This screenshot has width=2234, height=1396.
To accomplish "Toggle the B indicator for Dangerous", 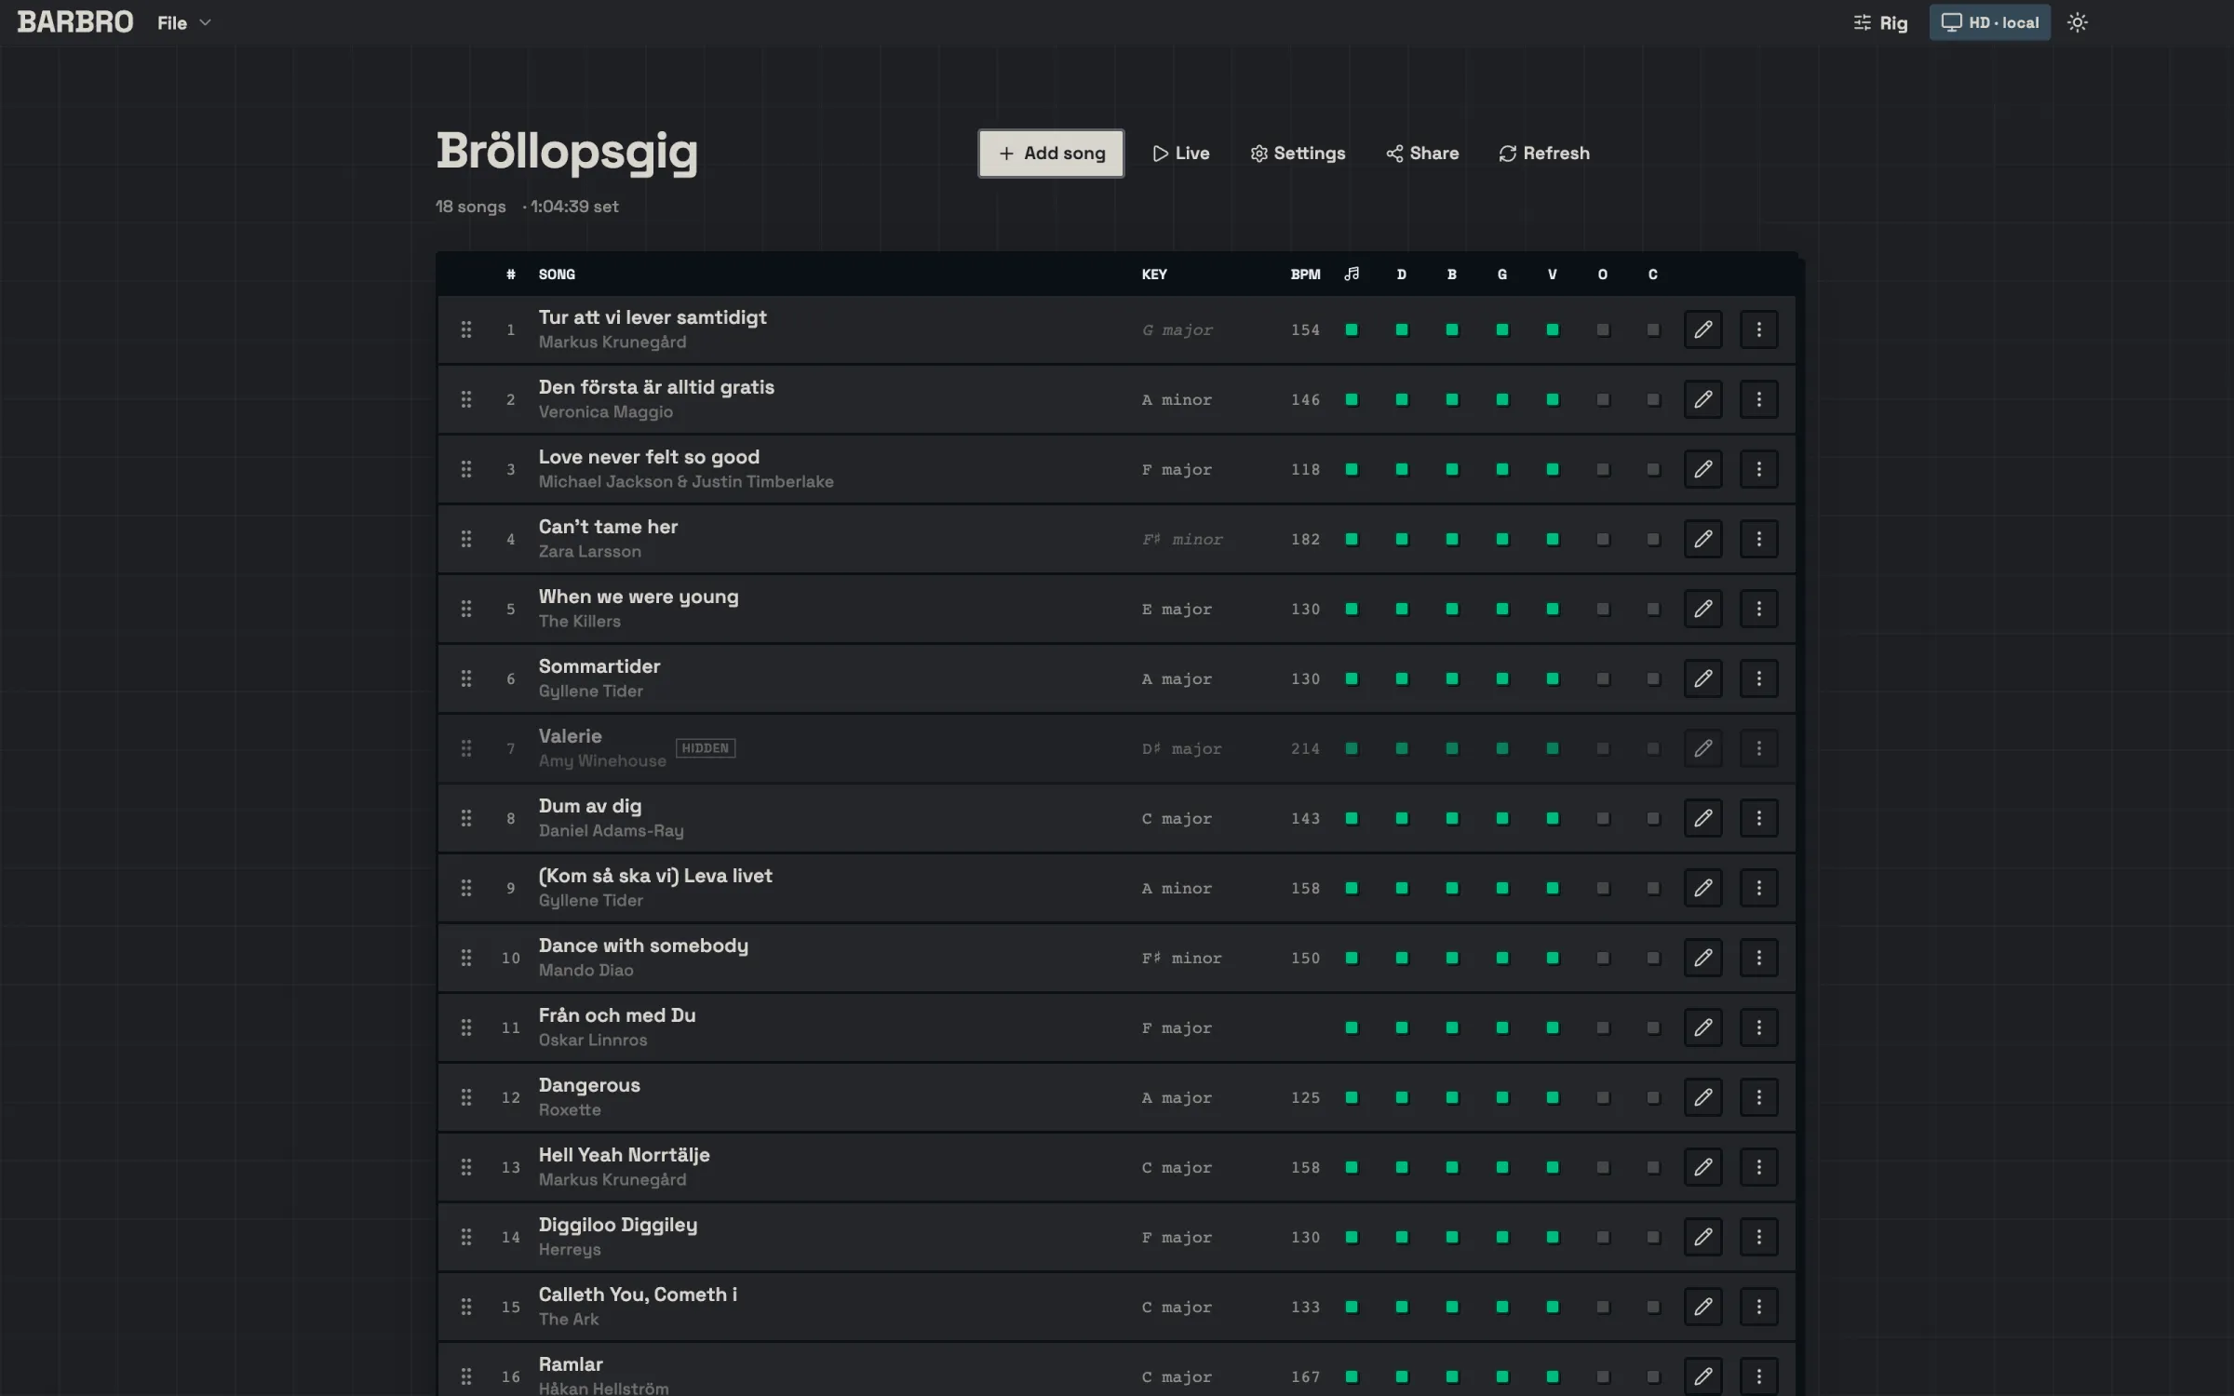I will point(1452,1097).
